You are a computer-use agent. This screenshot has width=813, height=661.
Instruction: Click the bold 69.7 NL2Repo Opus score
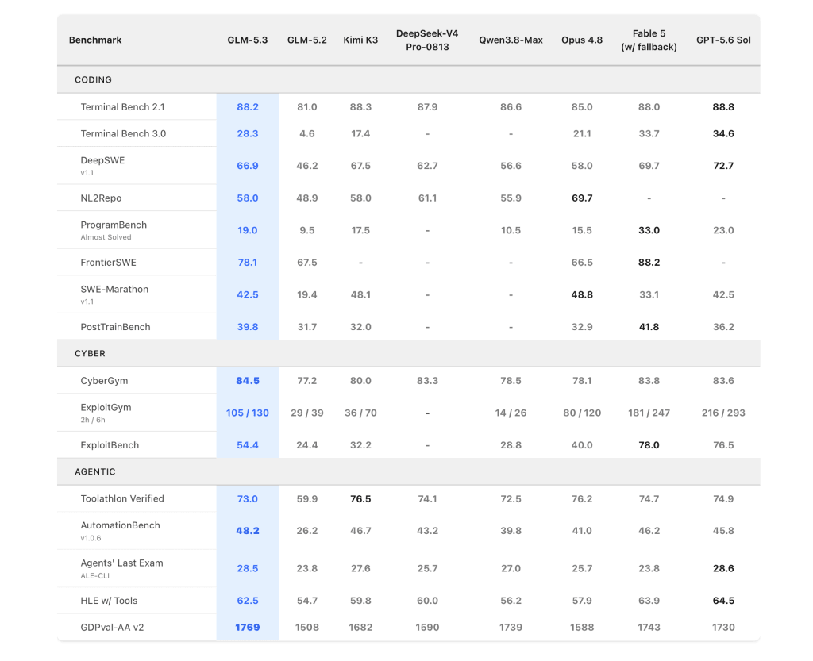click(582, 198)
